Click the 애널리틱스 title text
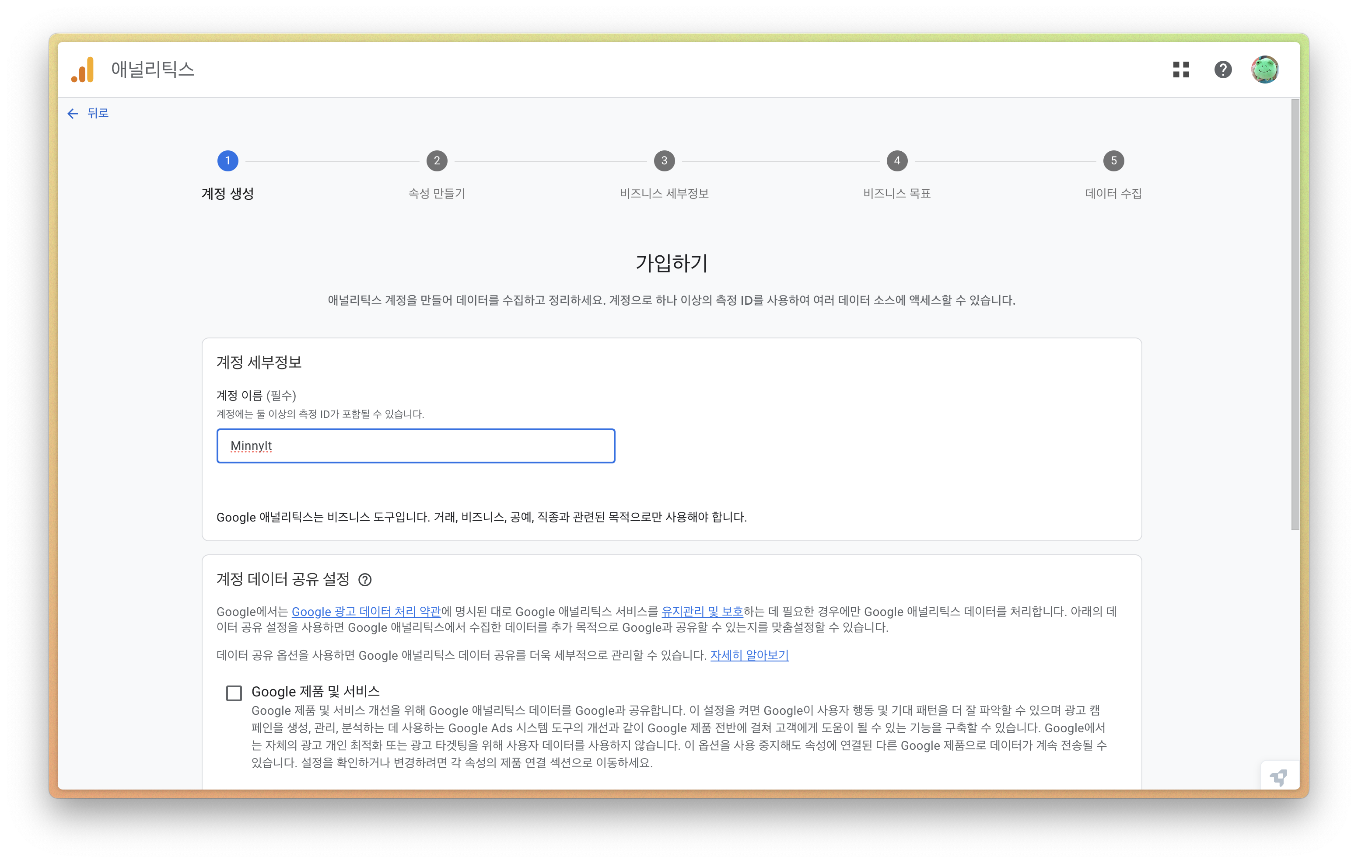The image size is (1358, 863). pos(152,70)
